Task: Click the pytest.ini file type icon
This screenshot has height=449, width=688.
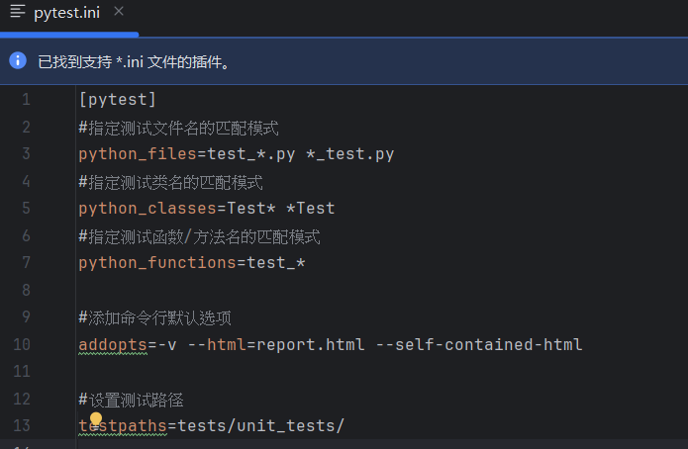Action: [18, 12]
